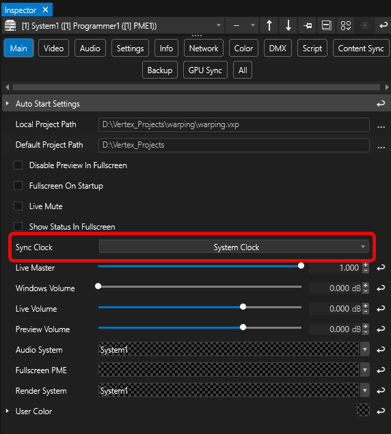Click the up arrow icon in toolbar
The height and width of the screenshot is (434, 391).
[x=269, y=26]
